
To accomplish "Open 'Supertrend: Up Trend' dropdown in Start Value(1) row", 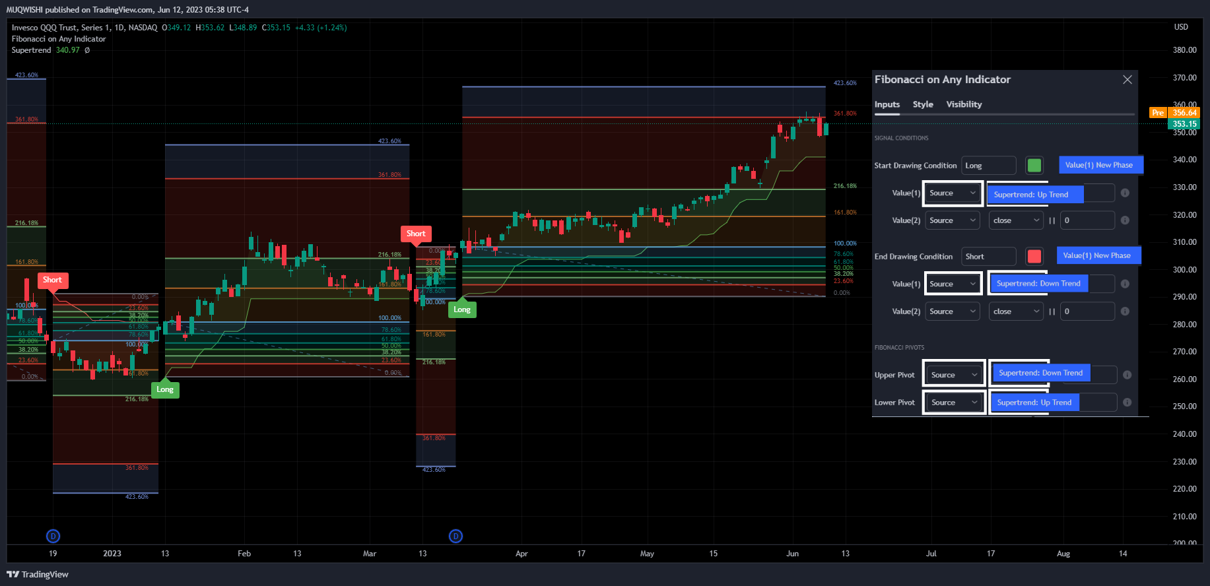I will (x=1036, y=195).
